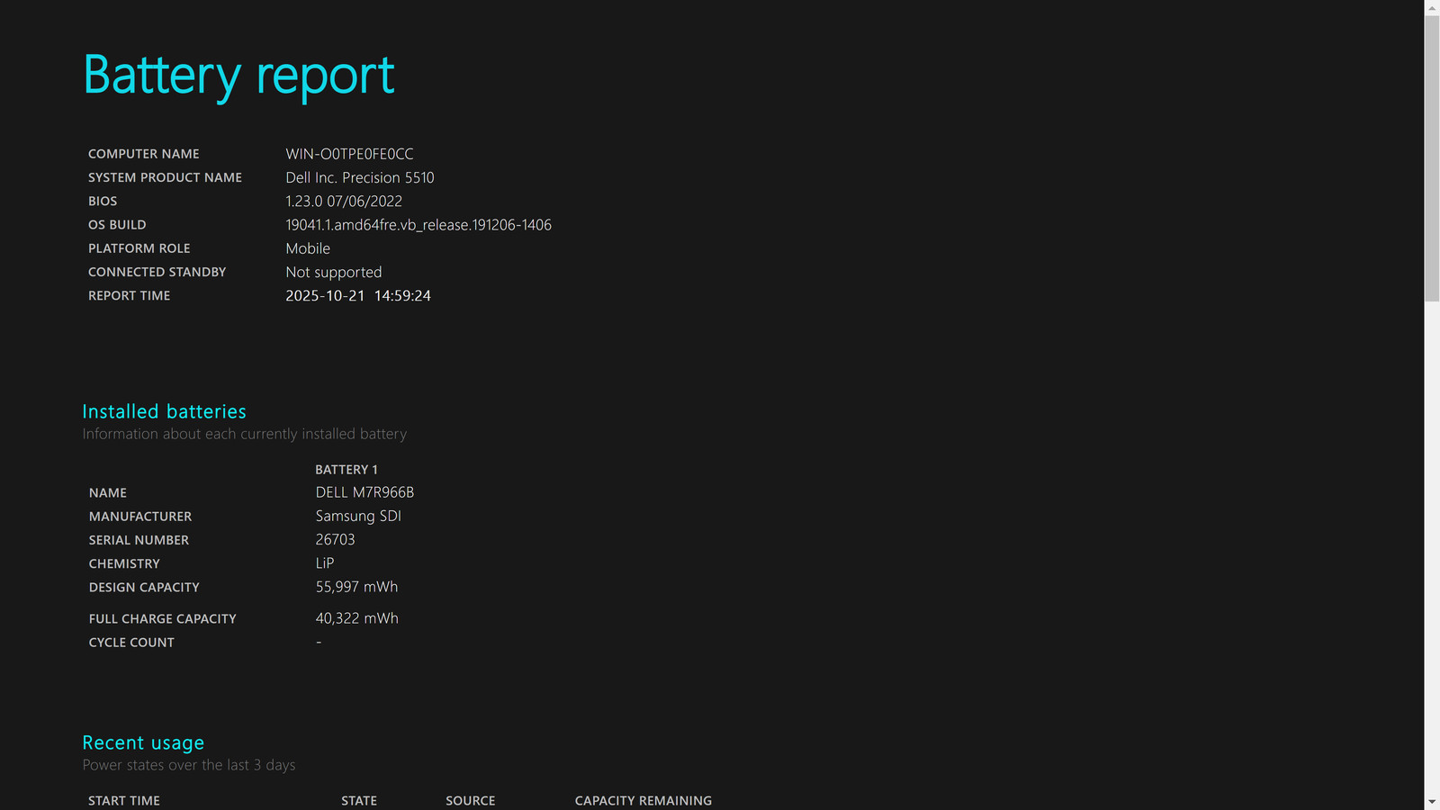This screenshot has width=1440, height=810.
Task: Select the computer name value WIN-O0TPE0FE0CC
Action: [x=349, y=154]
